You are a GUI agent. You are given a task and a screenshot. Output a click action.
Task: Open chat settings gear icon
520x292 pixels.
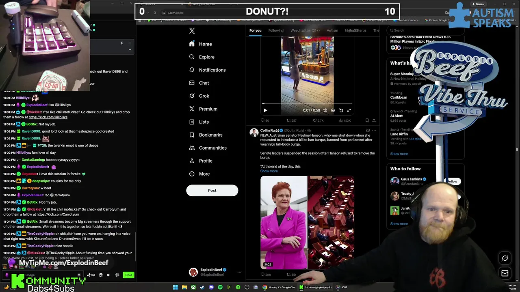point(108,275)
